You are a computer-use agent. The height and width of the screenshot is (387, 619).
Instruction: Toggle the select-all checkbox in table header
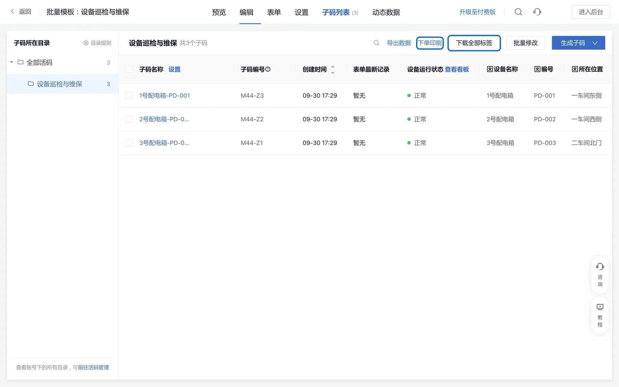point(129,69)
